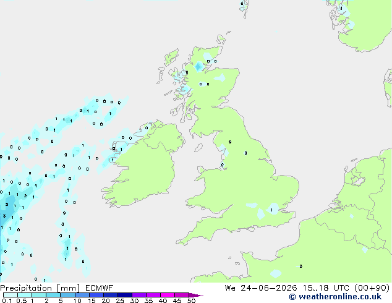
Task: Click the 35–40 mm magenta legend swatch
Action: click(153, 295)
